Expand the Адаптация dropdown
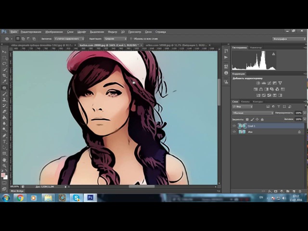This screenshot has height=231, width=308. 115,38
